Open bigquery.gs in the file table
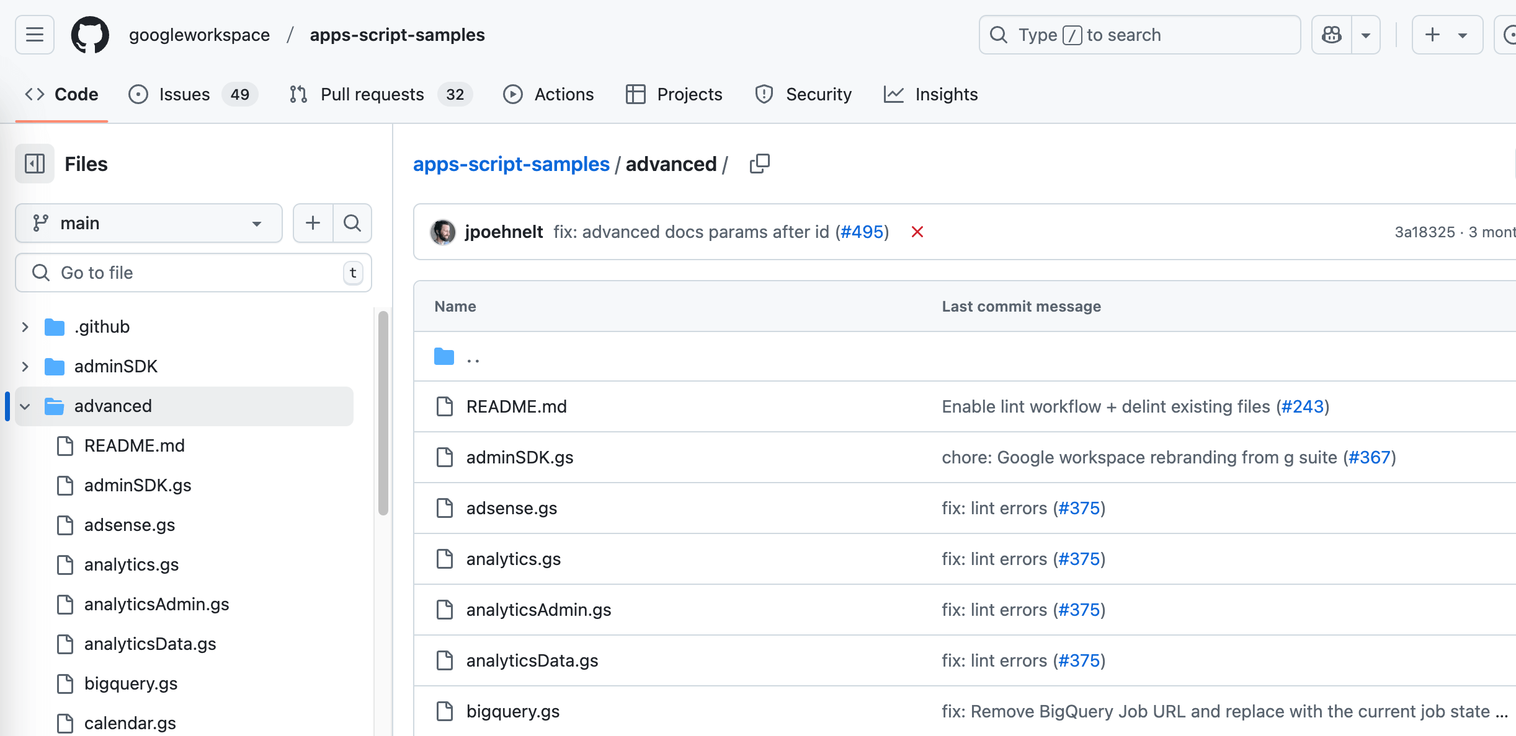The image size is (1516, 736). pyautogui.click(x=513, y=711)
